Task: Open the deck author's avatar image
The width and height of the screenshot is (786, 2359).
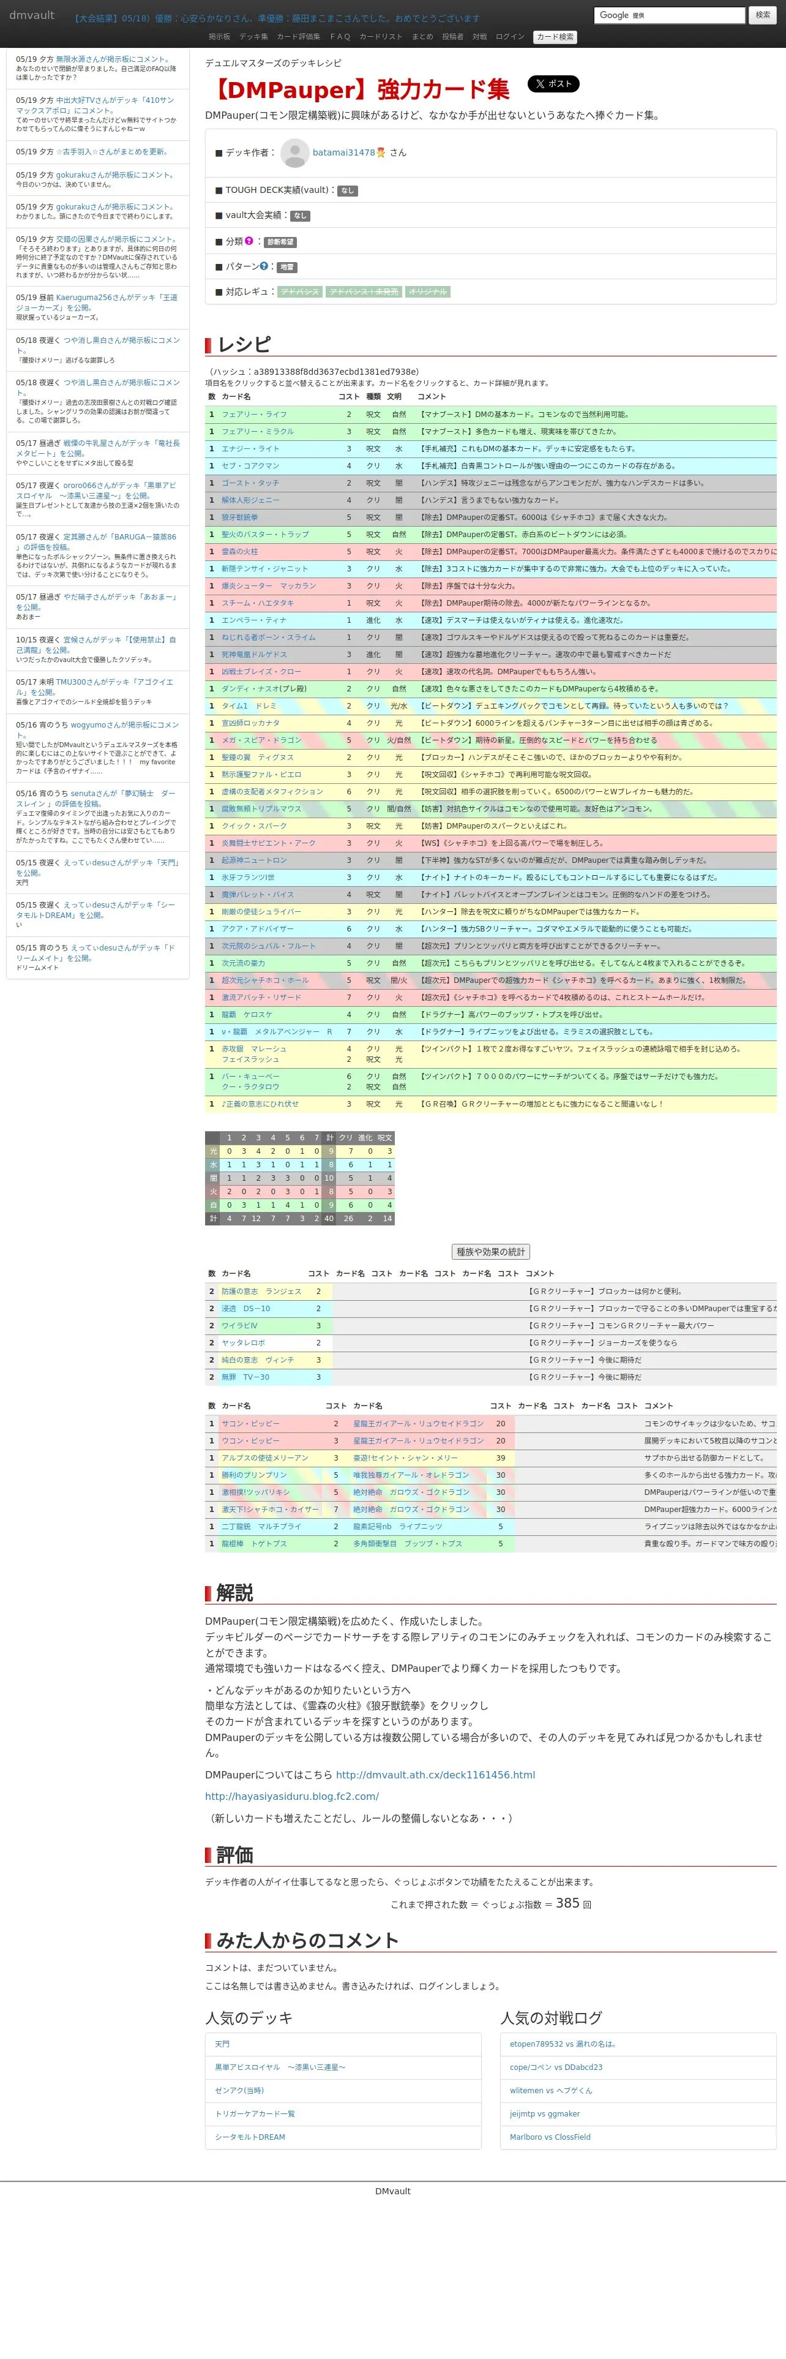Action: pyautogui.click(x=294, y=153)
